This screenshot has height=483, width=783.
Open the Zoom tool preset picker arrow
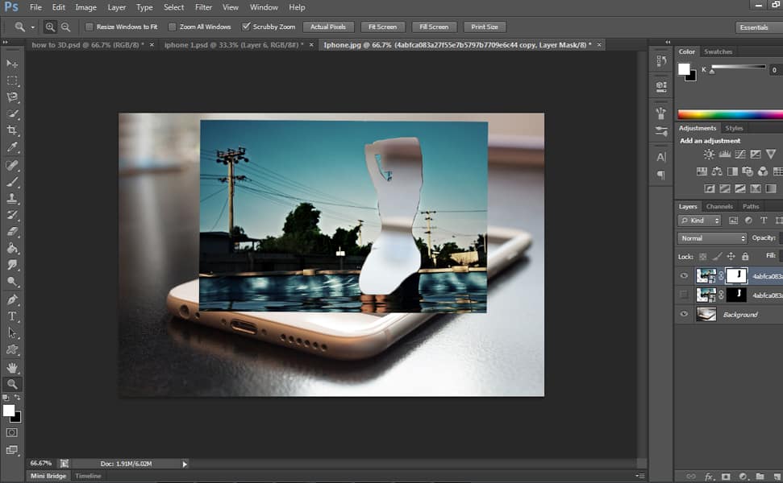click(33, 27)
